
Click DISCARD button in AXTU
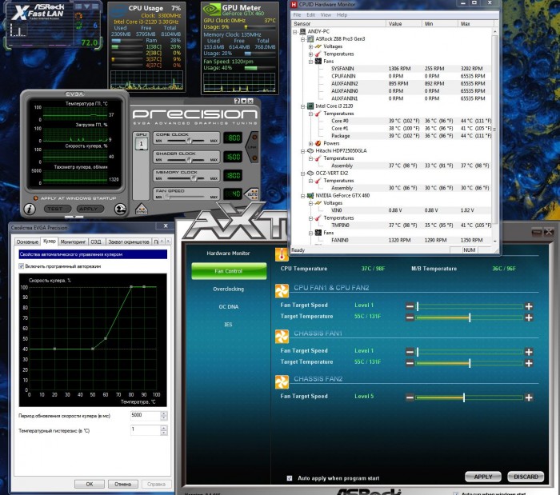pyautogui.click(x=526, y=477)
